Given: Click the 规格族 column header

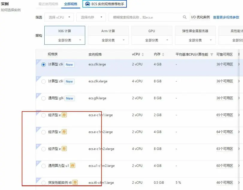Looking at the screenshot, I should (x=53, y=54).
